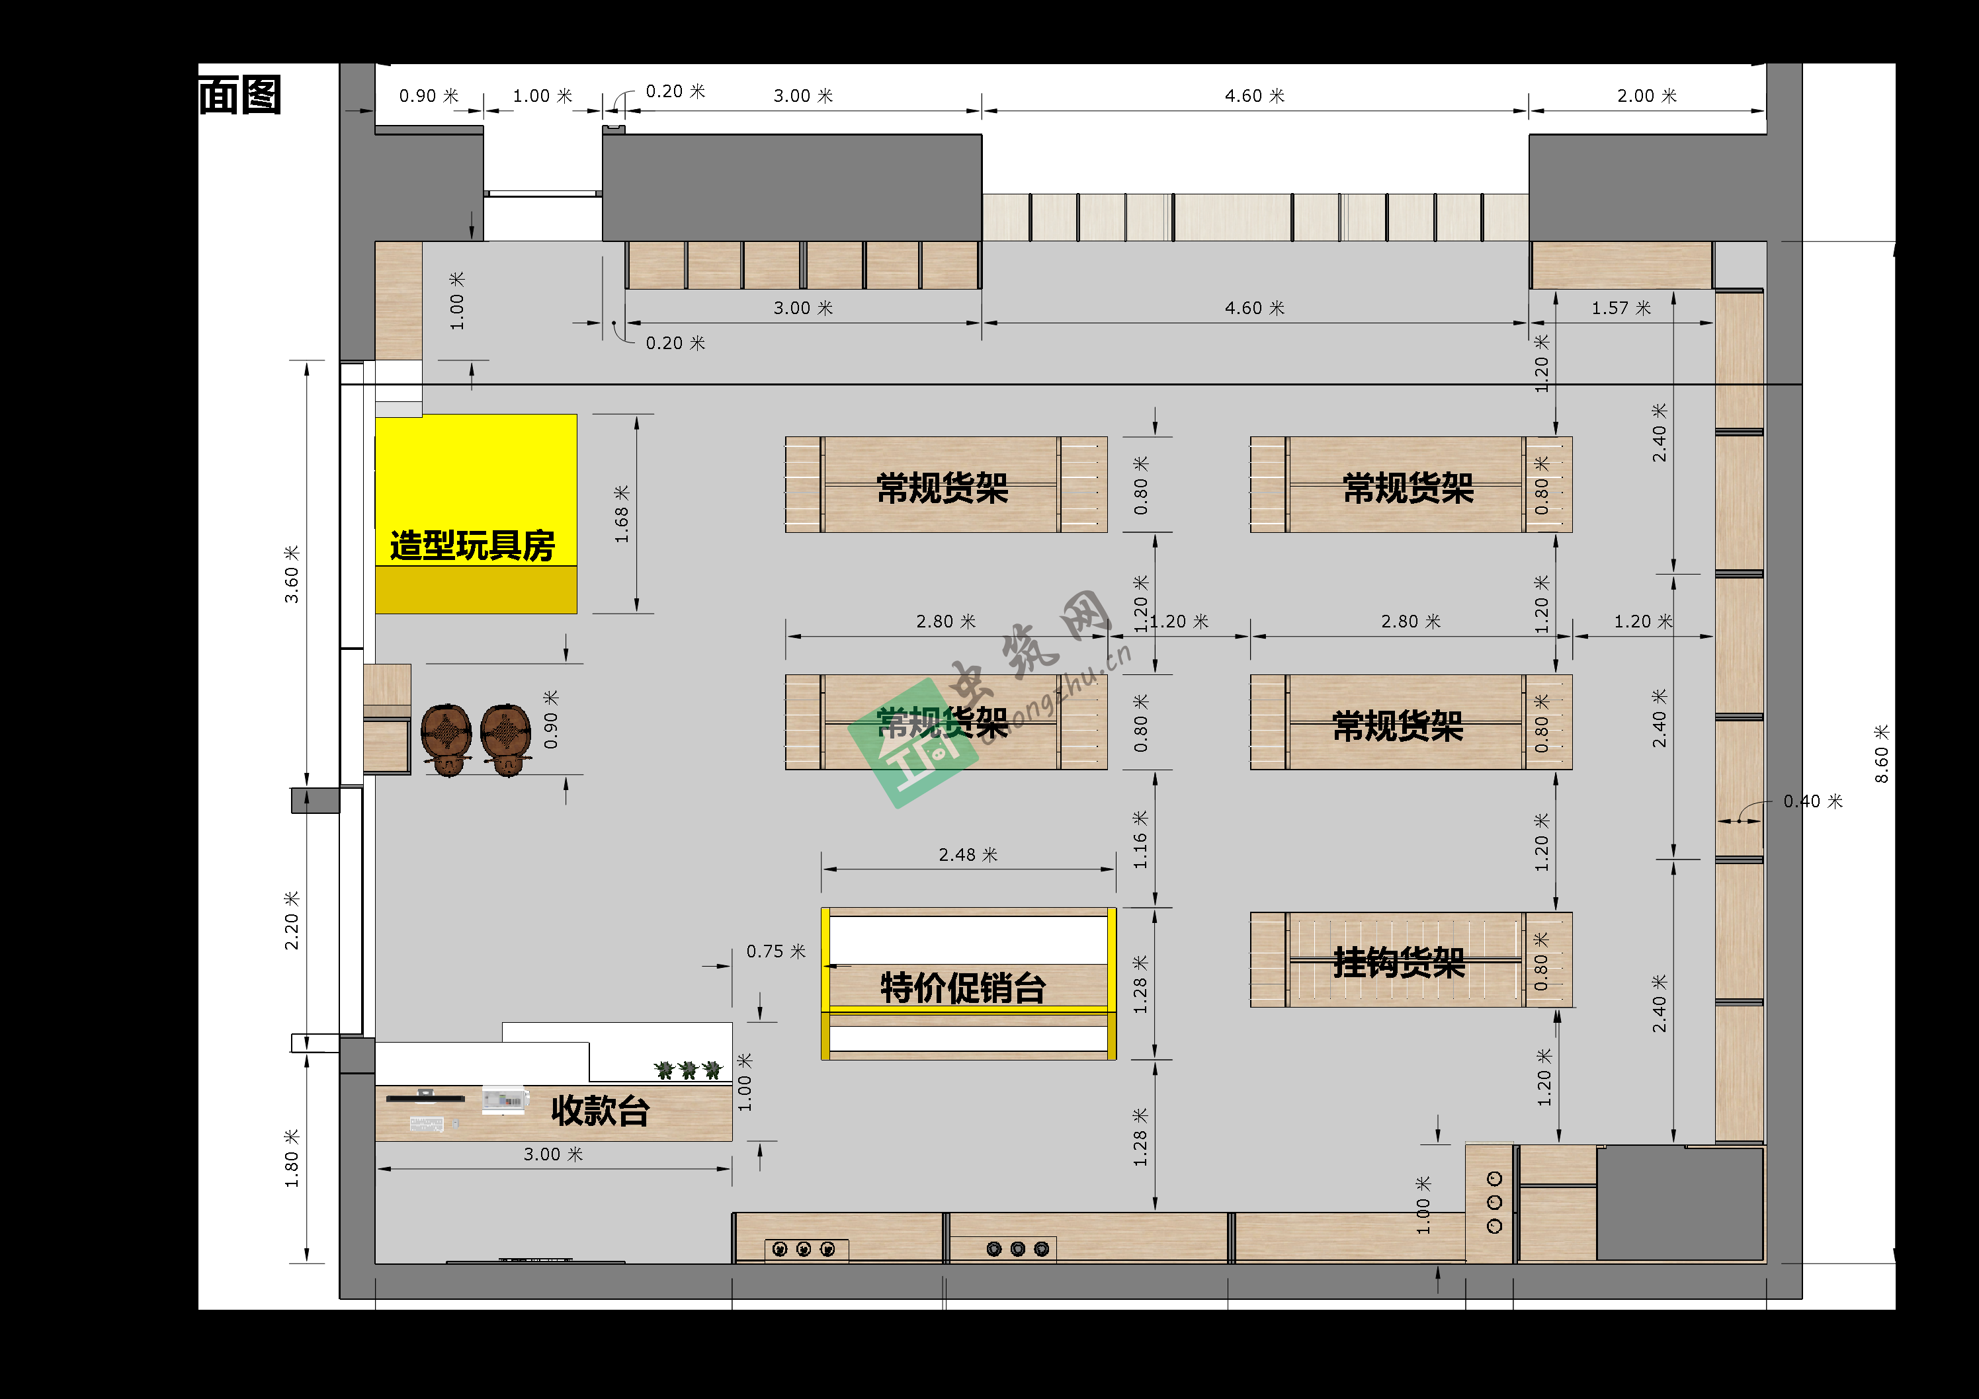1979x1399 pixels.
Task: Click the monitor on the cashier counter
Action: tap(425, 1098)
